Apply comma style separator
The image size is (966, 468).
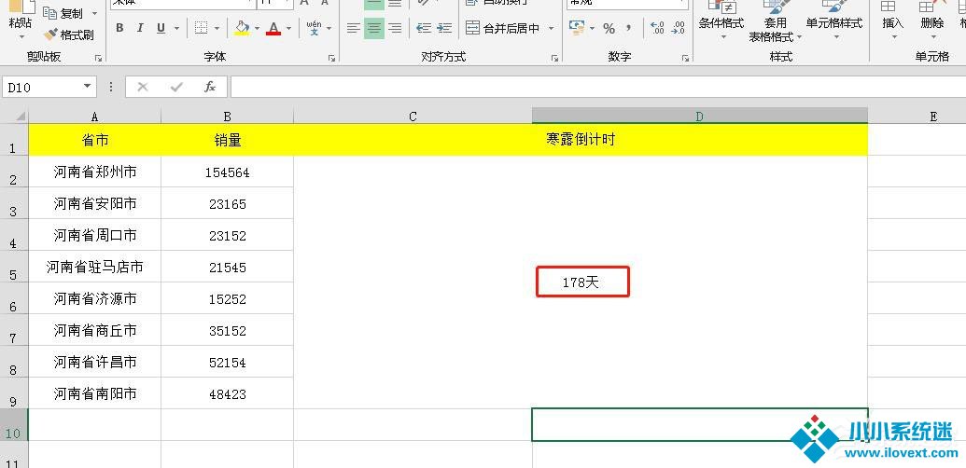(628, 28)
